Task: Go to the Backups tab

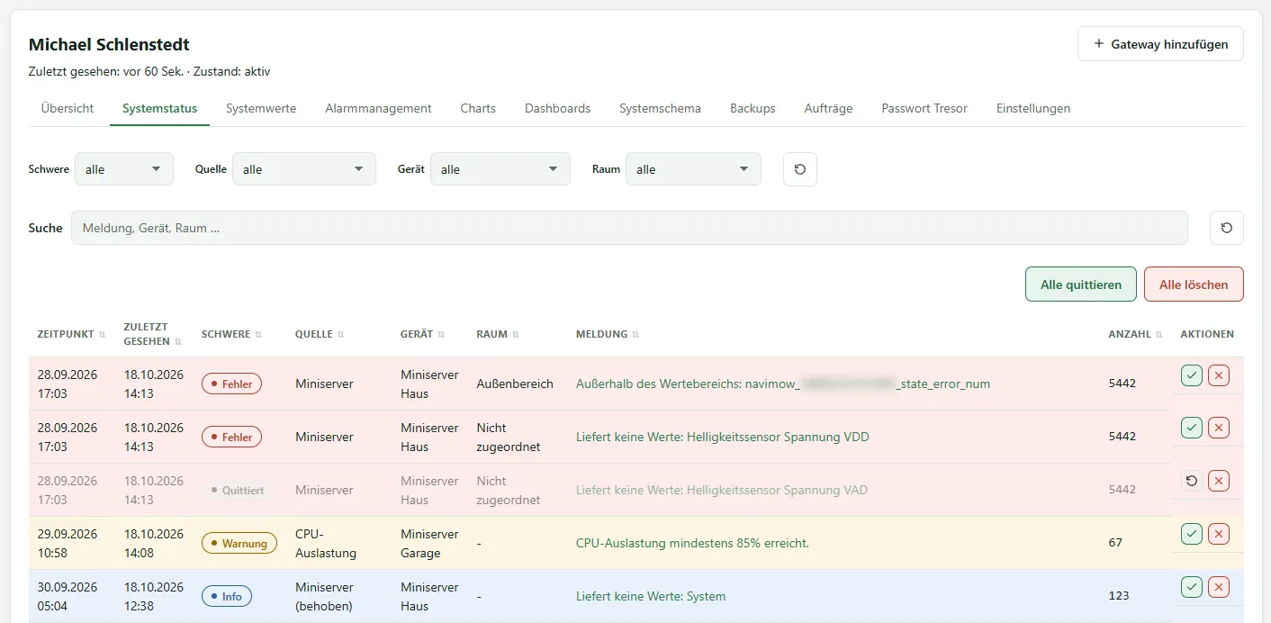Action: point(753,108)
